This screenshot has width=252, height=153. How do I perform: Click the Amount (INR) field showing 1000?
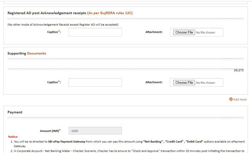pos(95,131)
